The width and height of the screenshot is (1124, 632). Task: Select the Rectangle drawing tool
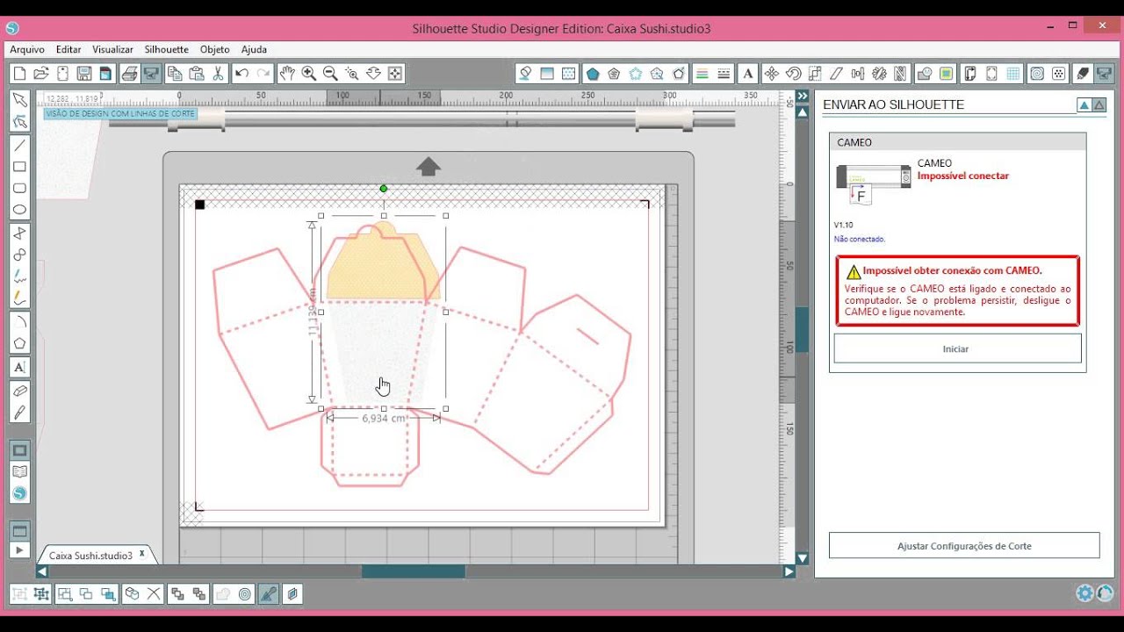click(x=19, y=167)
